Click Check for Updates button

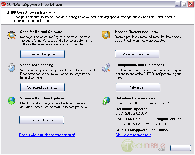pos(42,120)
